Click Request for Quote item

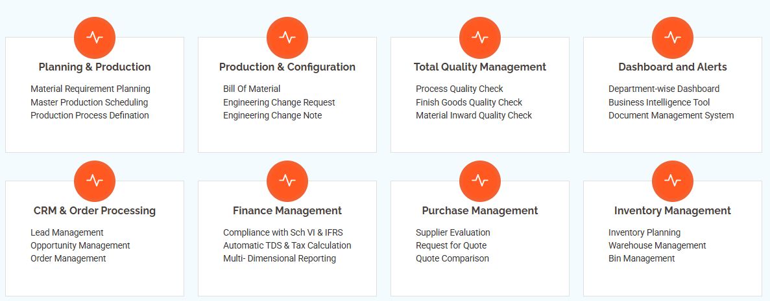pos(451,245)
